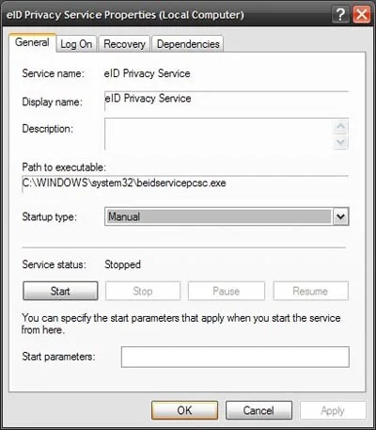The image size is (376, 430).
Task: Select the Manual startup type combo box
Action: tap(227, 216)
